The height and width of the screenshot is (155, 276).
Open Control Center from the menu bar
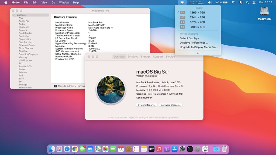coord(254,2)
